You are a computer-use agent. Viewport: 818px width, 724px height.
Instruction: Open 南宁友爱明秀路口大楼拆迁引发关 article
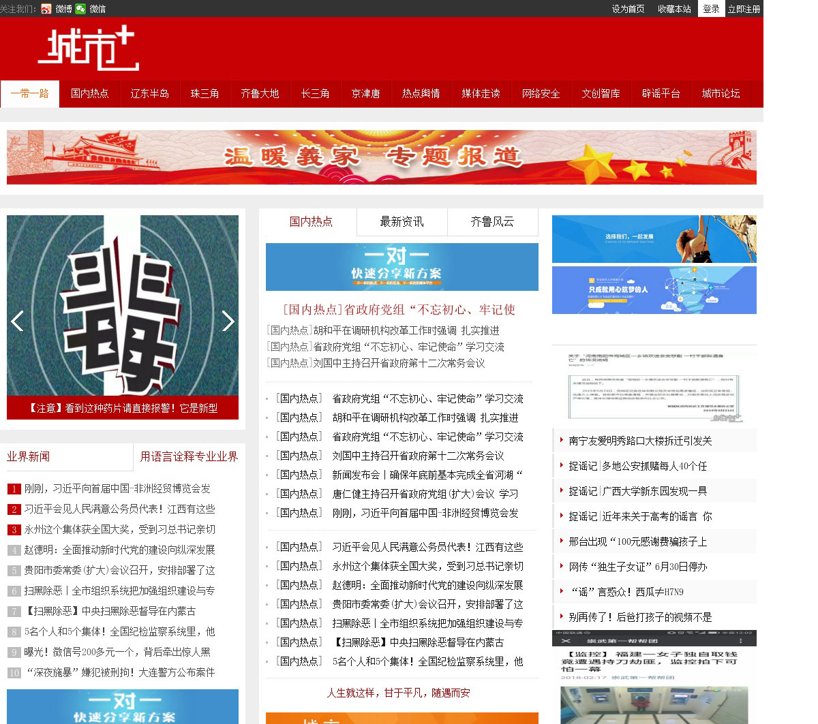pyautogui.click(x=640, y=441)
